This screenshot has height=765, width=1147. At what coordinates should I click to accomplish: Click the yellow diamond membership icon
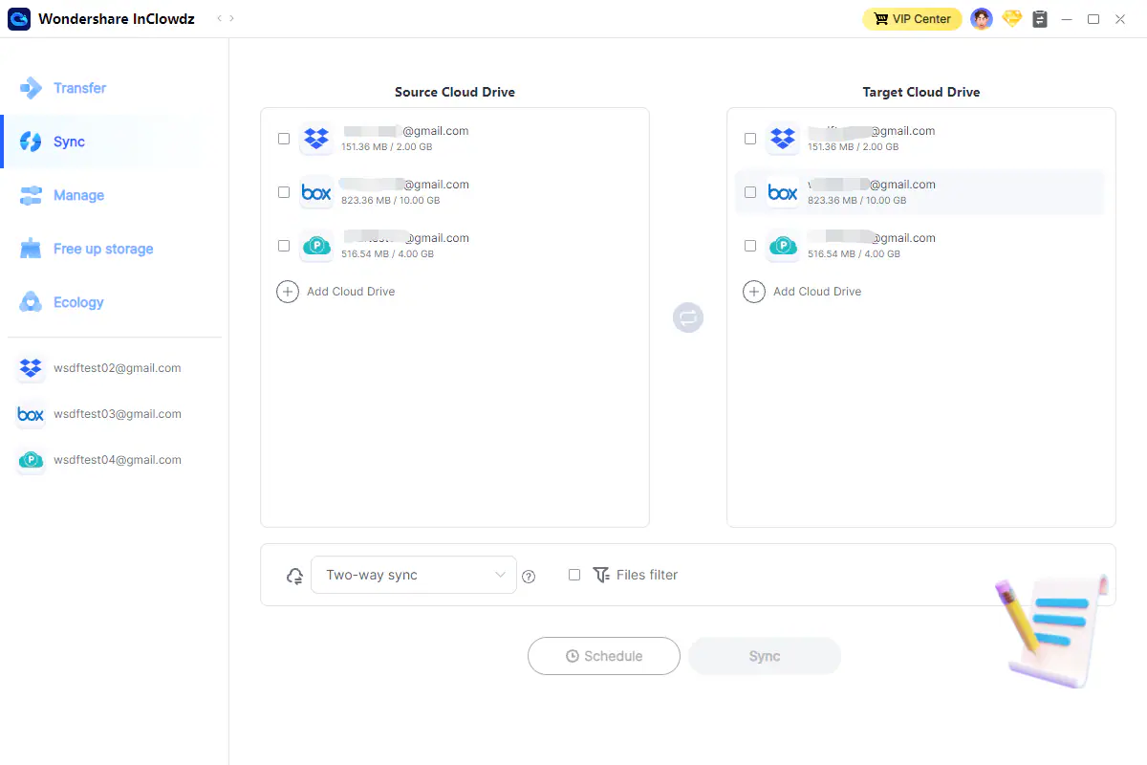[1011, 19]
